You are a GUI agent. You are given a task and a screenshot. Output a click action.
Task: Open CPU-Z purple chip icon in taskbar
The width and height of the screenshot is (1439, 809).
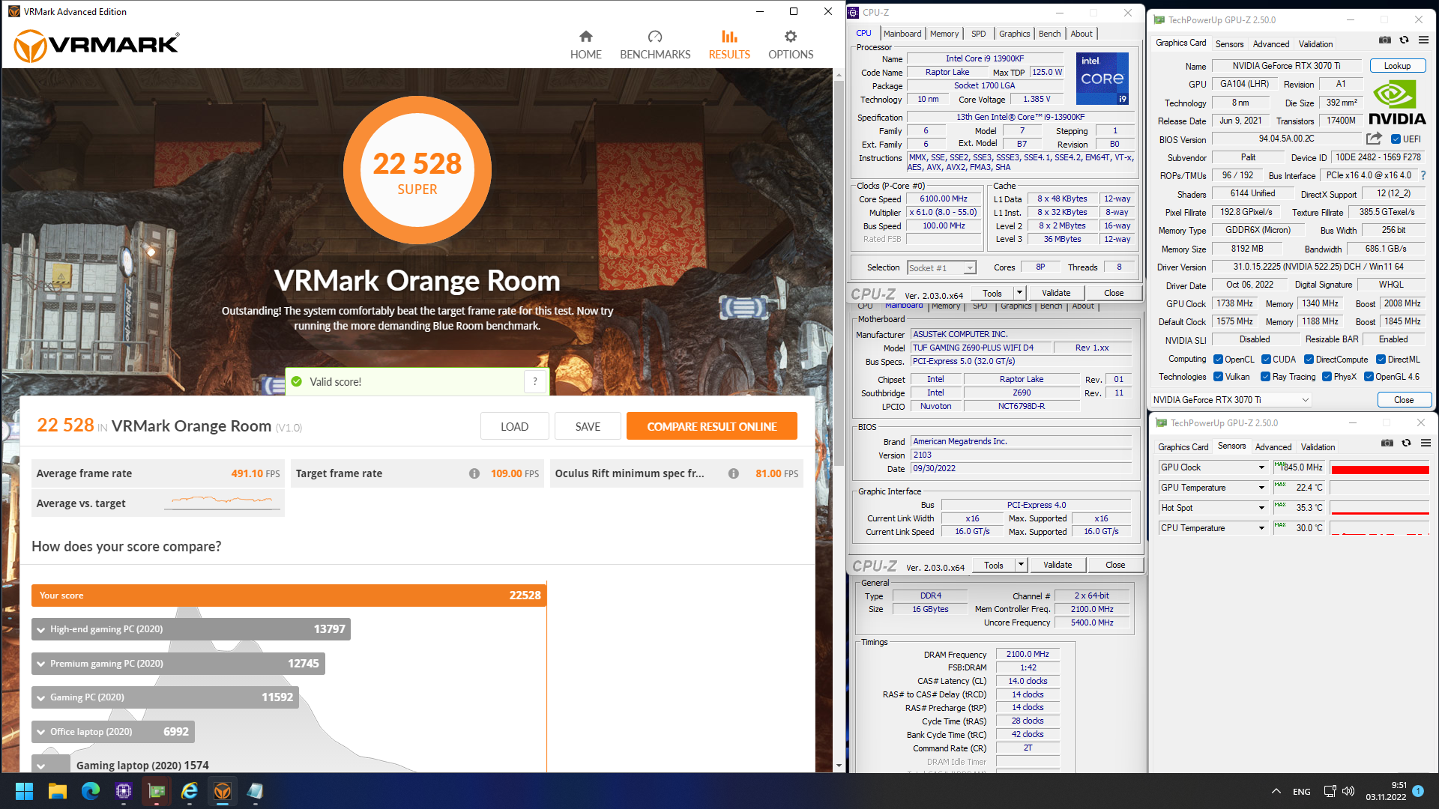point(124,791)
